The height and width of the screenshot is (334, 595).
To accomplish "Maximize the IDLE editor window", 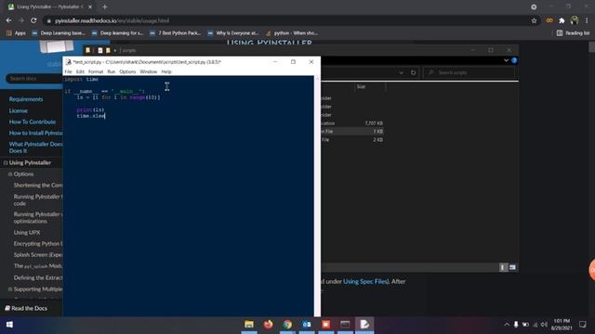I will coord(293,62).
